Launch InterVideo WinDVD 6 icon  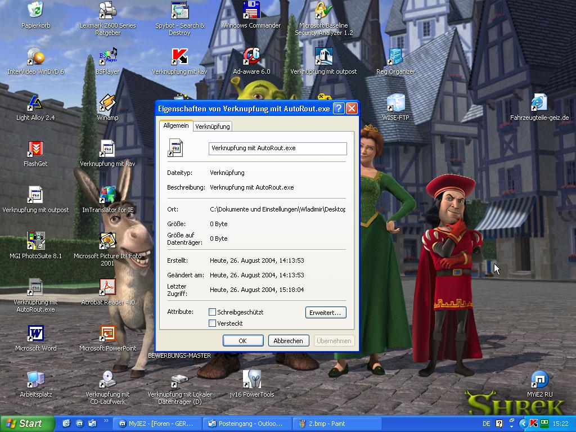pyautogui.click(x=35, y=56)
